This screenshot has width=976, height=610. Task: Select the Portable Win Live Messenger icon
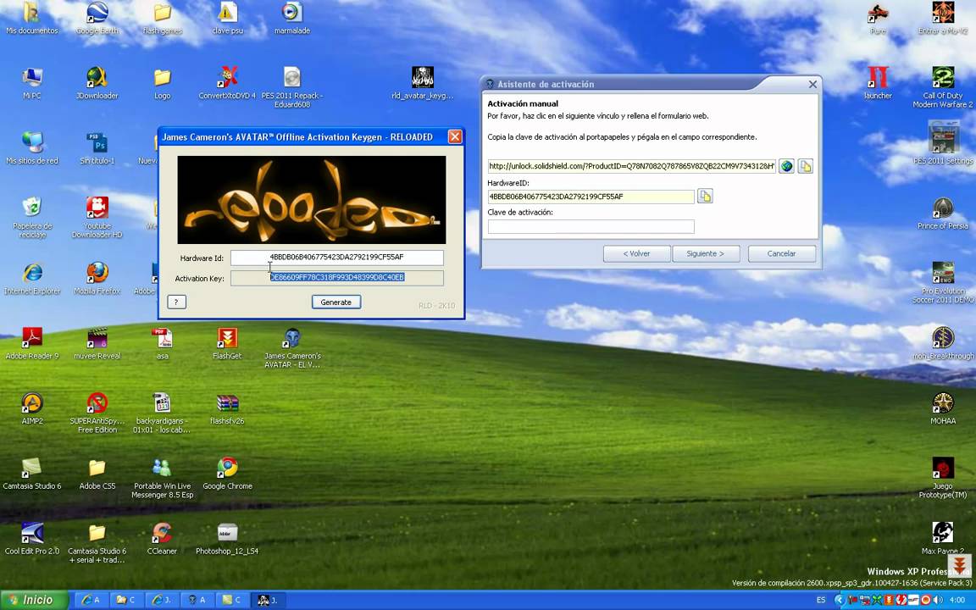(162, 478)
